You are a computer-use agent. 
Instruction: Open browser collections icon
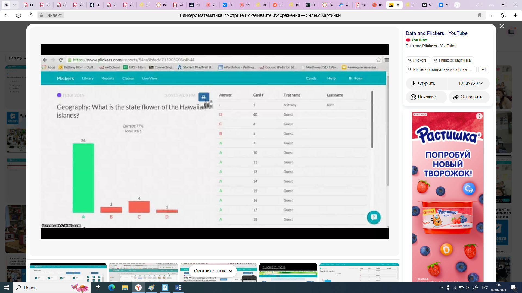click(x=504, y=15)
